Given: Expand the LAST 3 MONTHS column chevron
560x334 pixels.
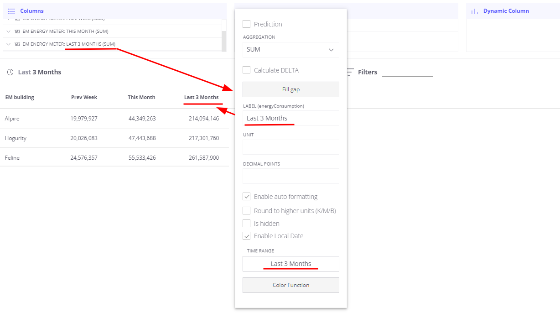Looking at the screenshot, I should (8, 44).
